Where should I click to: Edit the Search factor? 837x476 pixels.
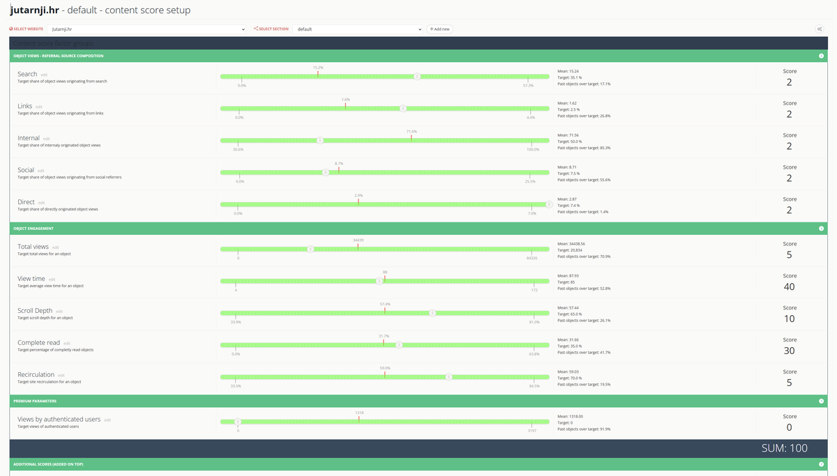click(44, 75)
